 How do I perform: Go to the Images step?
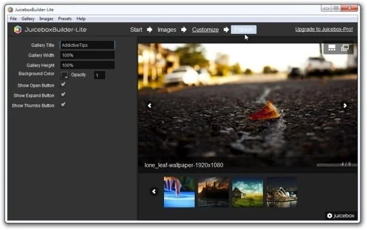[x=167, y=29]
